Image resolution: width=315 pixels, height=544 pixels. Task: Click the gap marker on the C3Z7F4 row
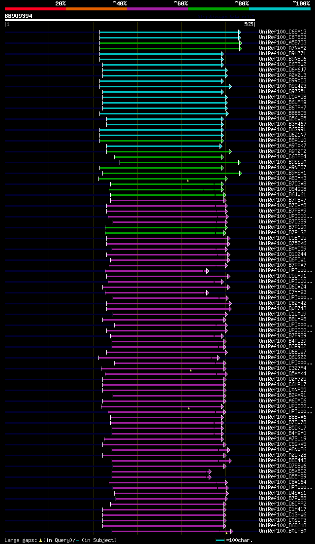tap(190, 370)
